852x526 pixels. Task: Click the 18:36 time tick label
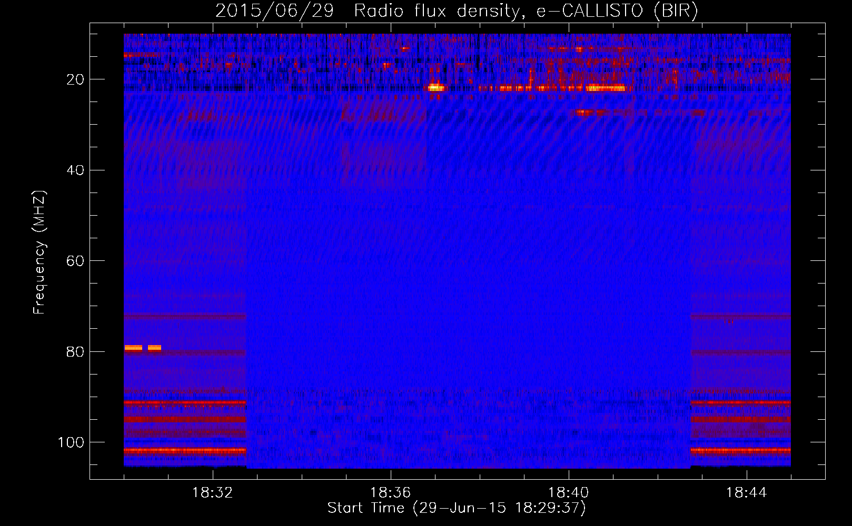(x=391, y=493)
